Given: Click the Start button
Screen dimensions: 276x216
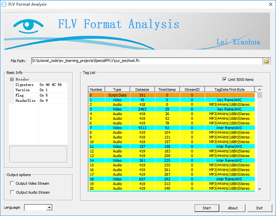Looking at the screenshot, I should point(207,208).
